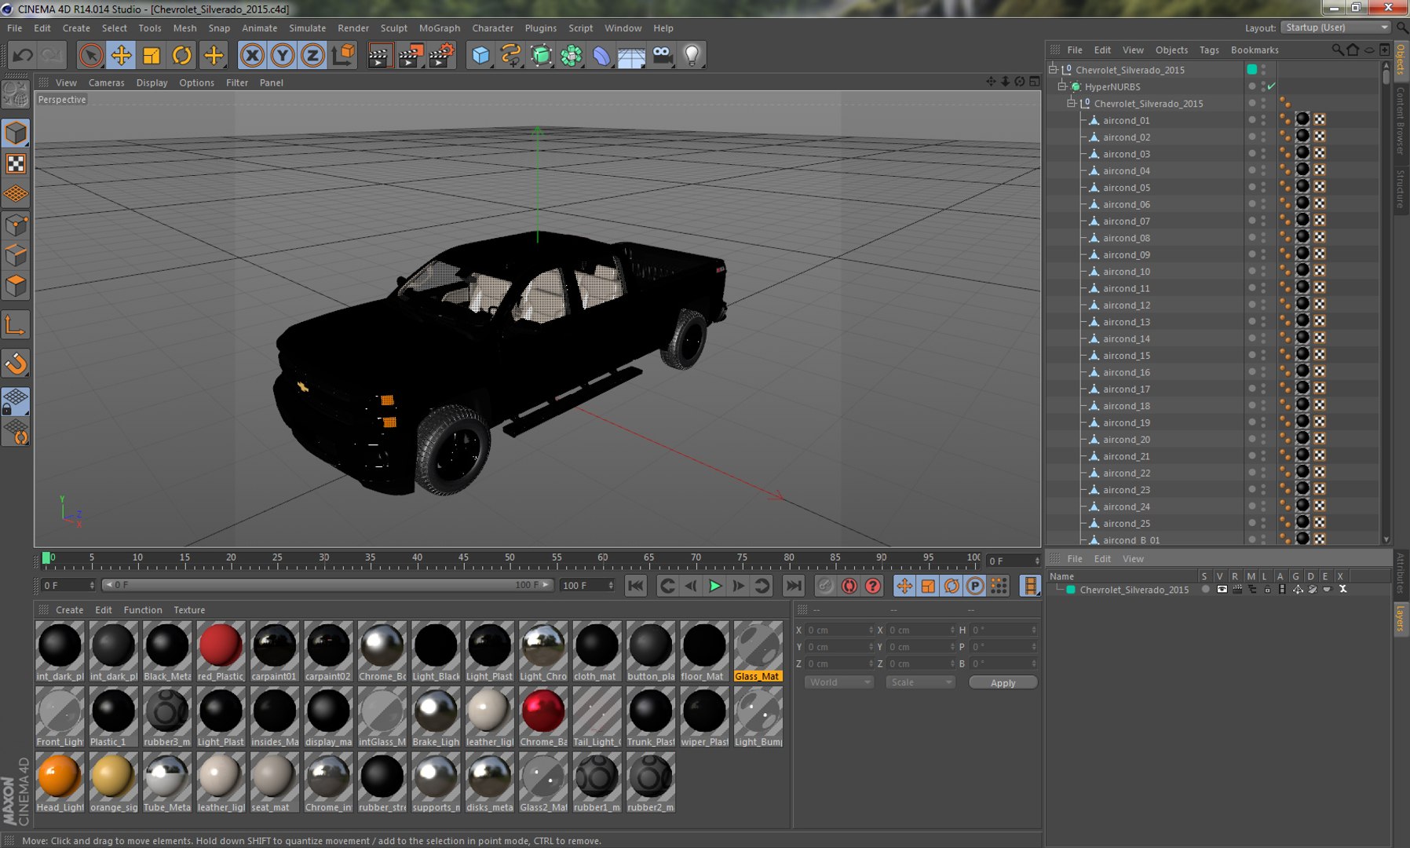Viewport: 1410px width, 848px height.
Task: Open the Texture menu in the Material Manager
Action: point(189,609)
